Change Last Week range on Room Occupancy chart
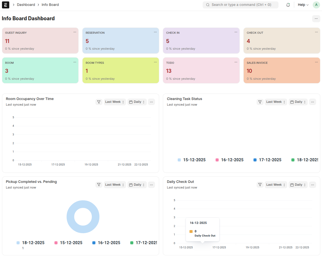Viewport: 322px width, 261px height. [x=115, y=102]
